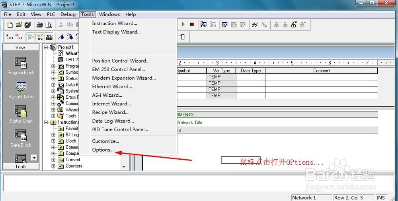Expand the Clock instruction folder
The width and height of the screenshot is (398, 201).
pos(53,141)
